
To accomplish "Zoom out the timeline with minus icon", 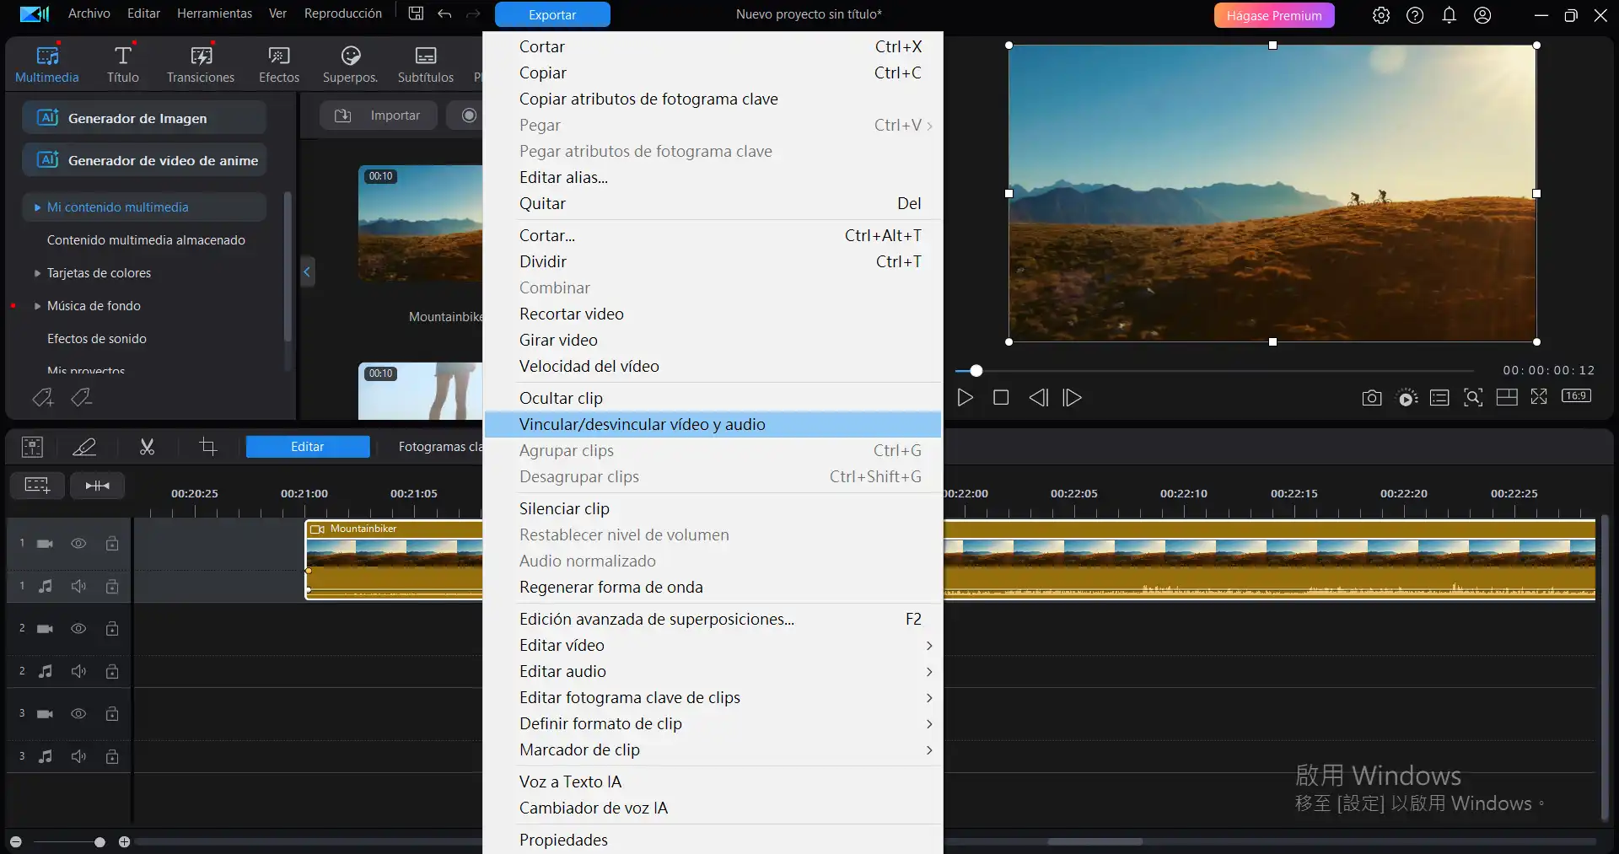I will point(16,842).
